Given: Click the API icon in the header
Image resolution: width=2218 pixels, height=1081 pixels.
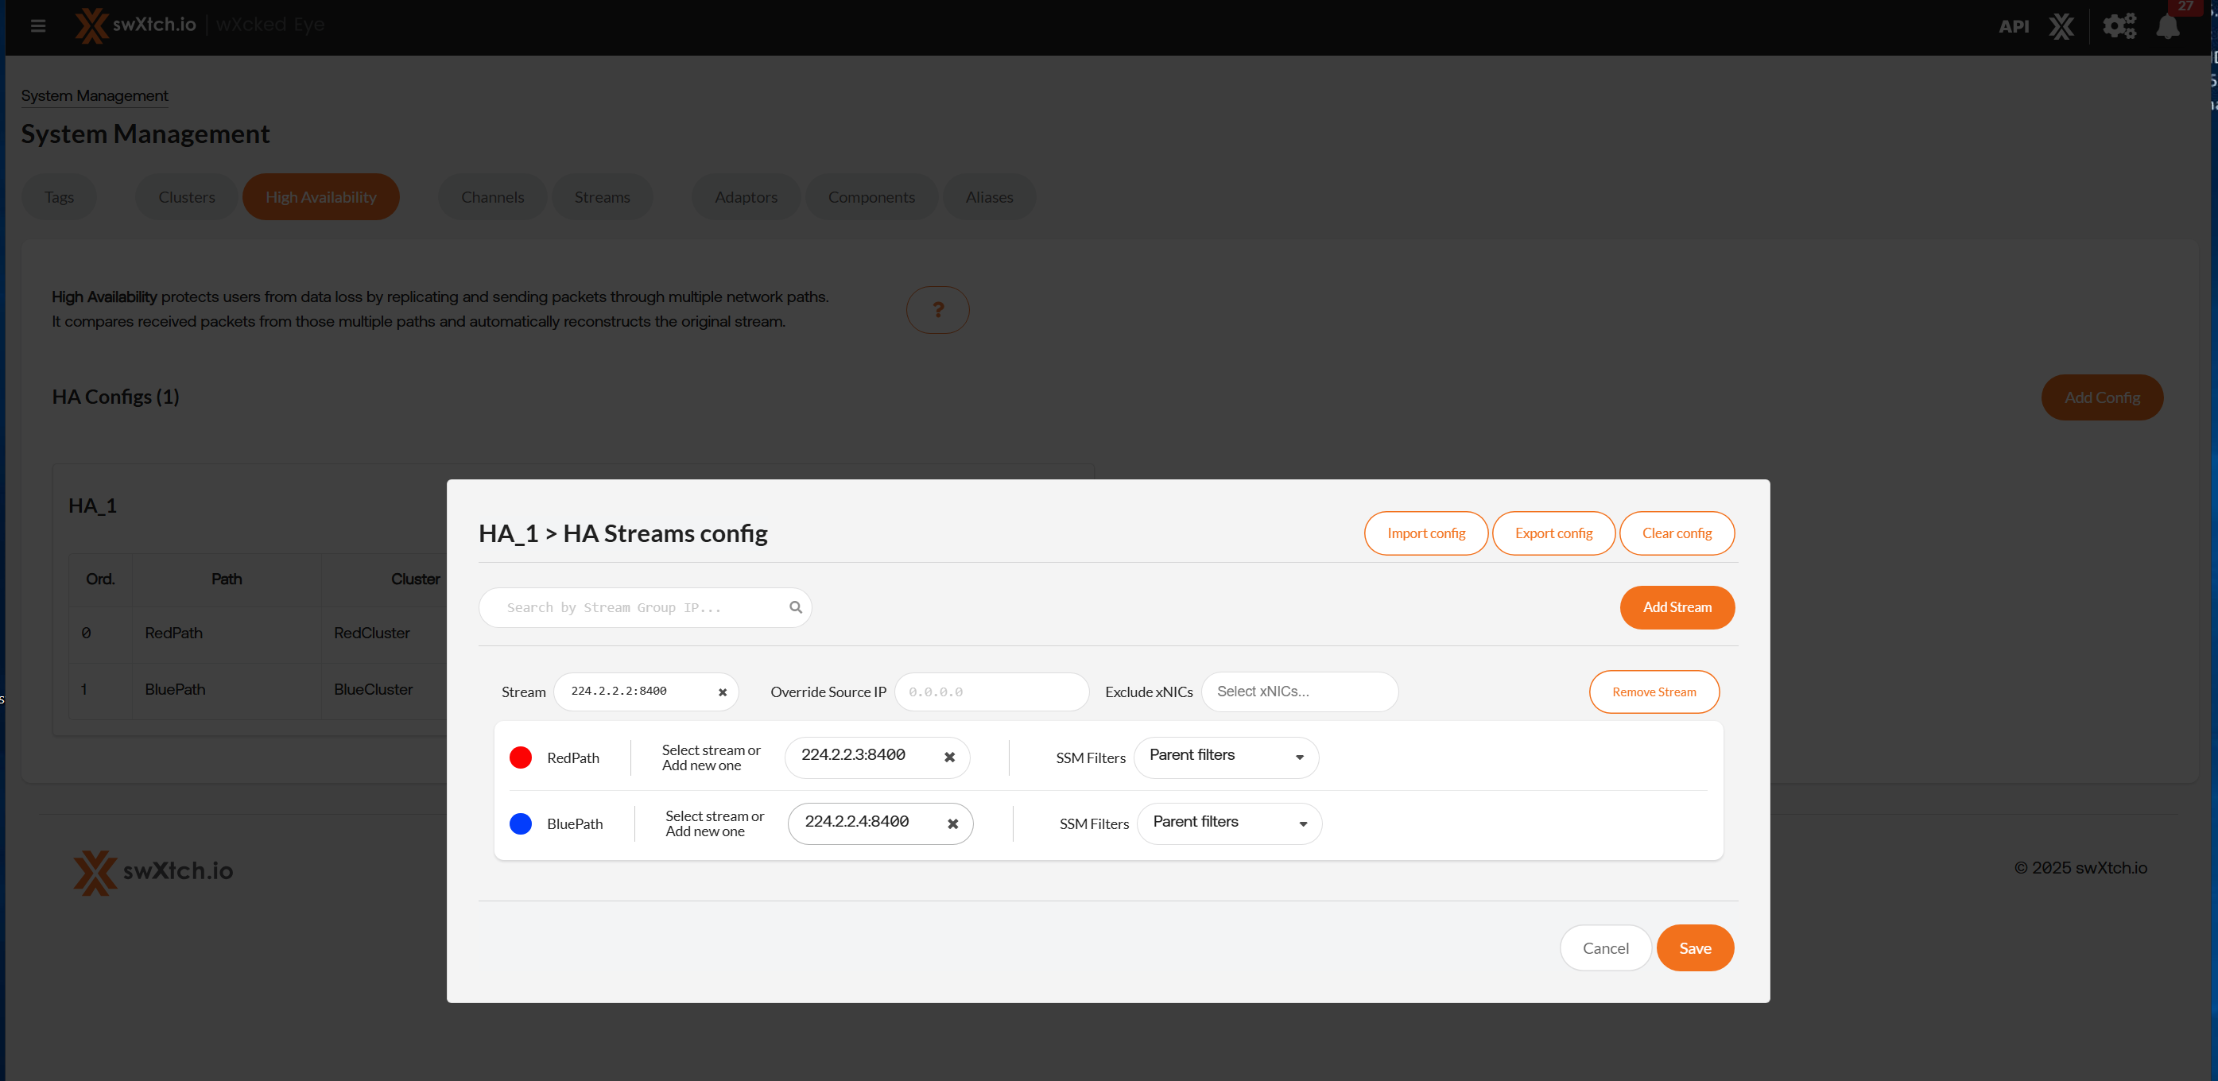Looking at the screenshot, I should [2013, 27].
